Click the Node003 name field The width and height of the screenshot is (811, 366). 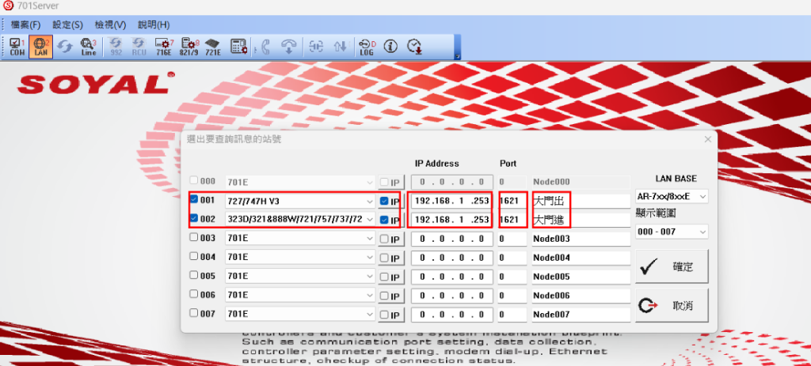click(581, 239)
